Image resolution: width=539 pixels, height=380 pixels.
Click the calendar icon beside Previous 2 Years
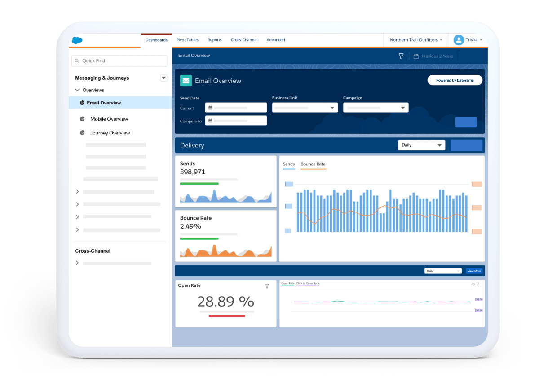[x=416, y=56]
